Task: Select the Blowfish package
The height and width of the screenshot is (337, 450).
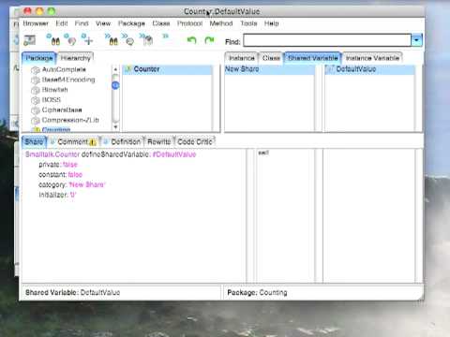Action: click(54, 90)
